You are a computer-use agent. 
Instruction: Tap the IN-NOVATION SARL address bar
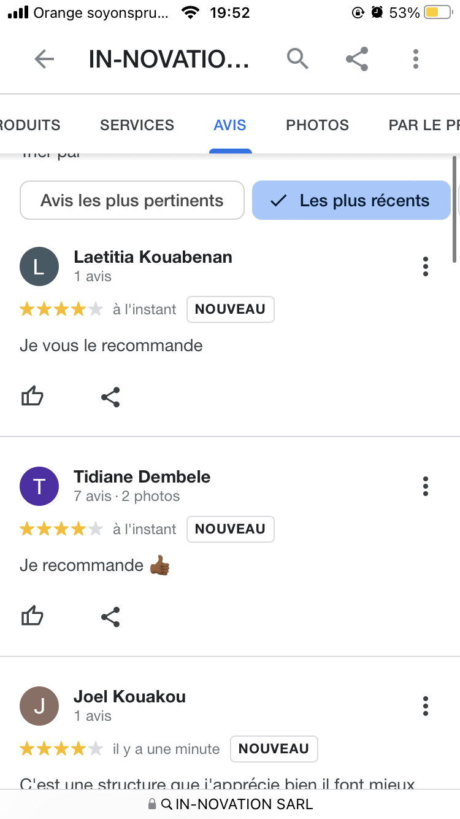tap(230, 804)
